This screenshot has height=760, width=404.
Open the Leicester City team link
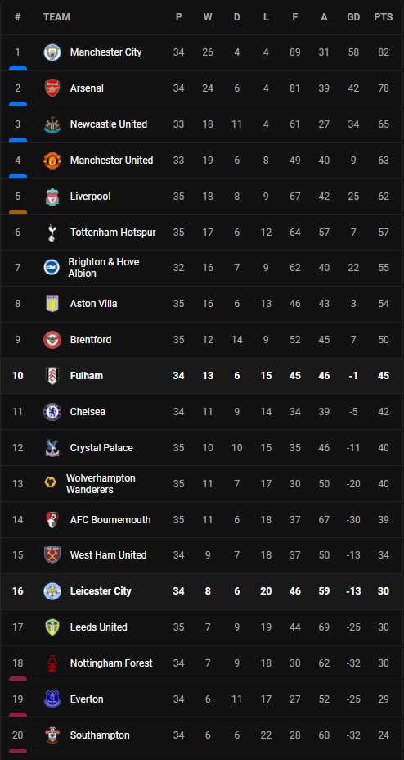click(101, 591)
